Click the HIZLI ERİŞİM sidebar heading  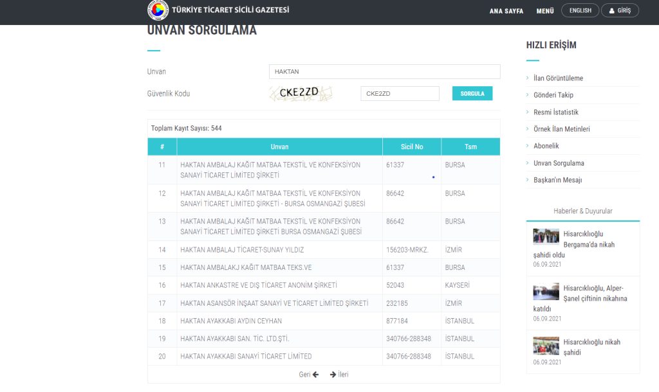552,45
